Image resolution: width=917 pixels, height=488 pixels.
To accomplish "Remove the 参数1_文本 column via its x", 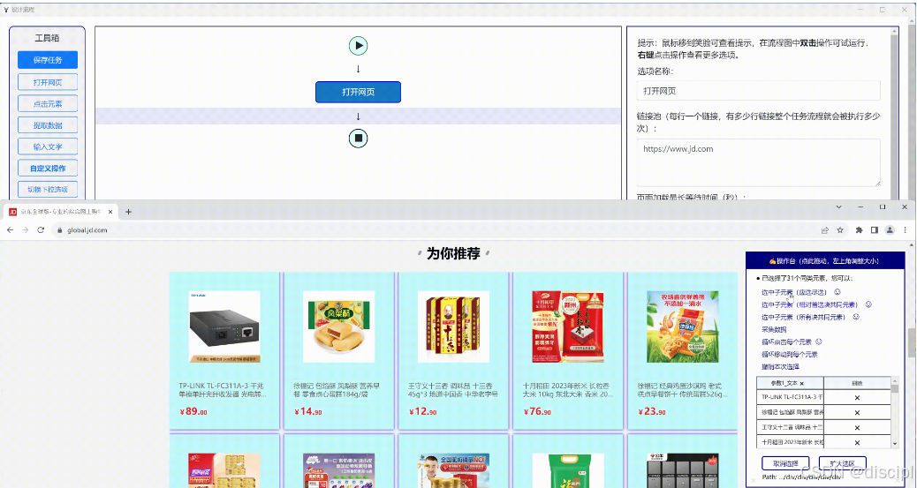I will (802, 383).
